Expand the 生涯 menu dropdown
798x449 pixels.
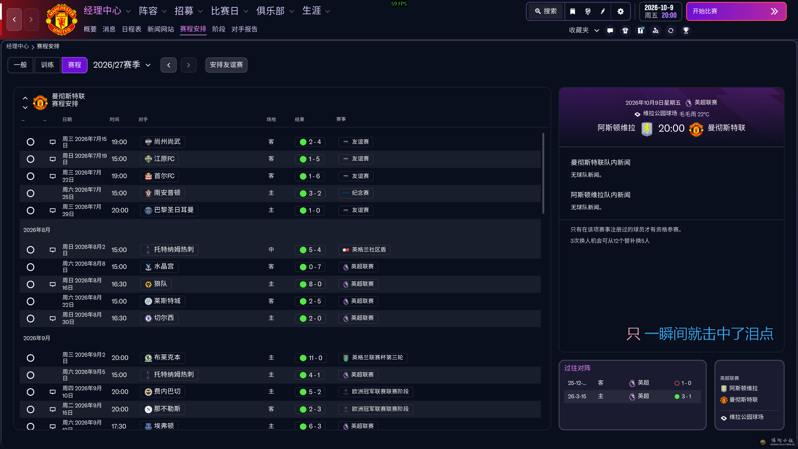point(328,12)
